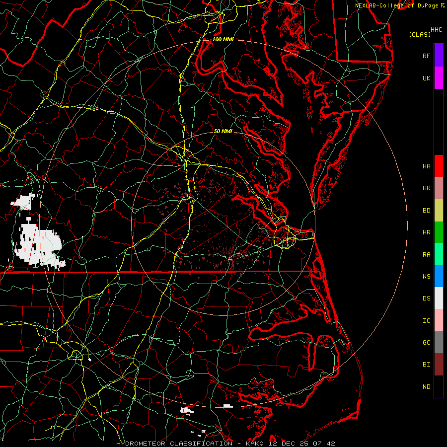The height and width of the screenshot is (447, 447).
Task: Click the IC pink legend swatch
Action: point(439,320)
